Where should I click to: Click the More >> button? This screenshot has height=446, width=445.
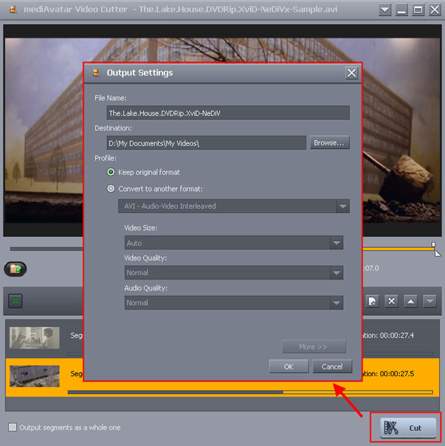(314, 347)
